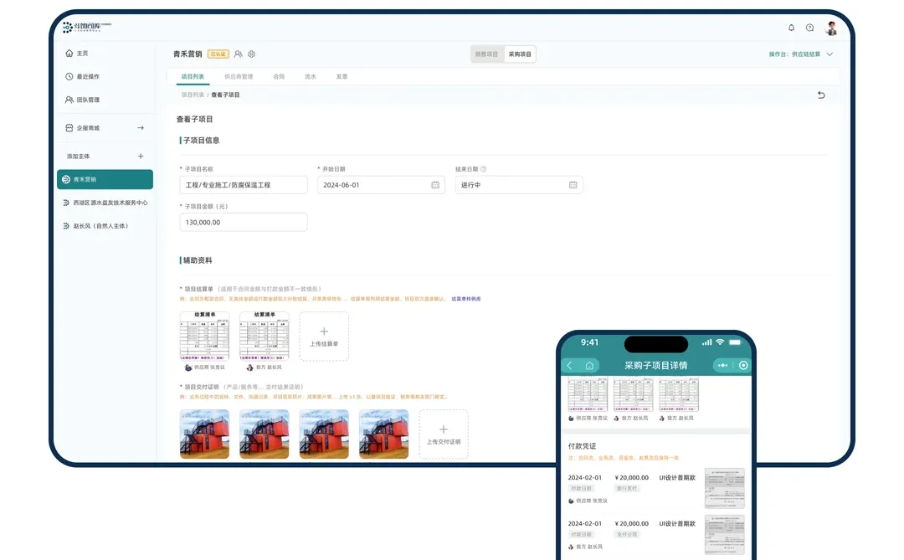Click the undo arrow above the form

pyautogui.click(x=821, y=95)
